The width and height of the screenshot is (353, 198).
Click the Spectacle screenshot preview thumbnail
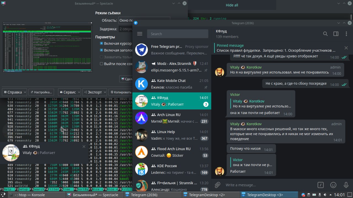click(47, 47)
